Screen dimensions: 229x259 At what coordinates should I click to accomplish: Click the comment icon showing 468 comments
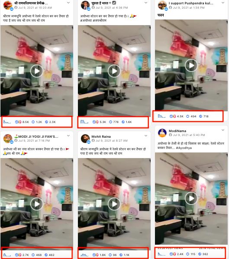pos(33,255)
